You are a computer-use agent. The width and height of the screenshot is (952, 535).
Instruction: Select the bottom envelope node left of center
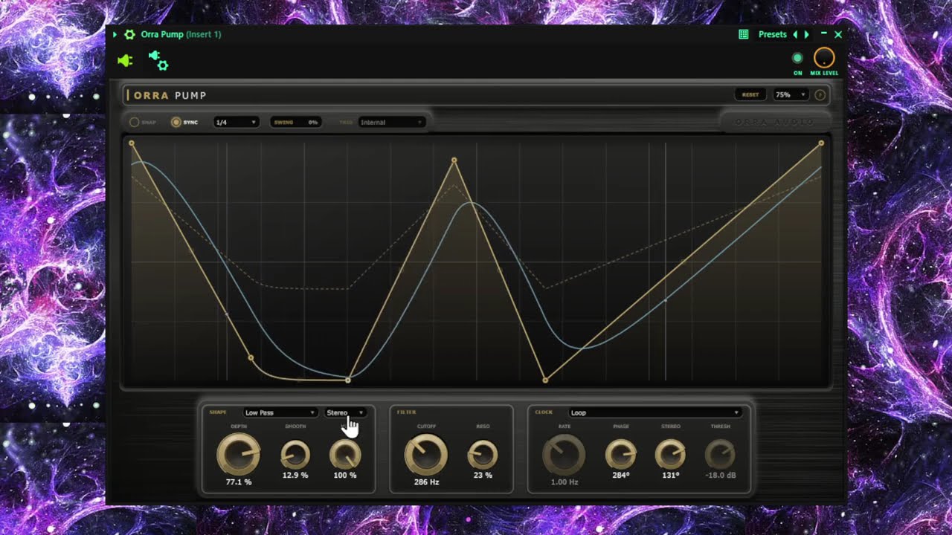click(348, 380)
